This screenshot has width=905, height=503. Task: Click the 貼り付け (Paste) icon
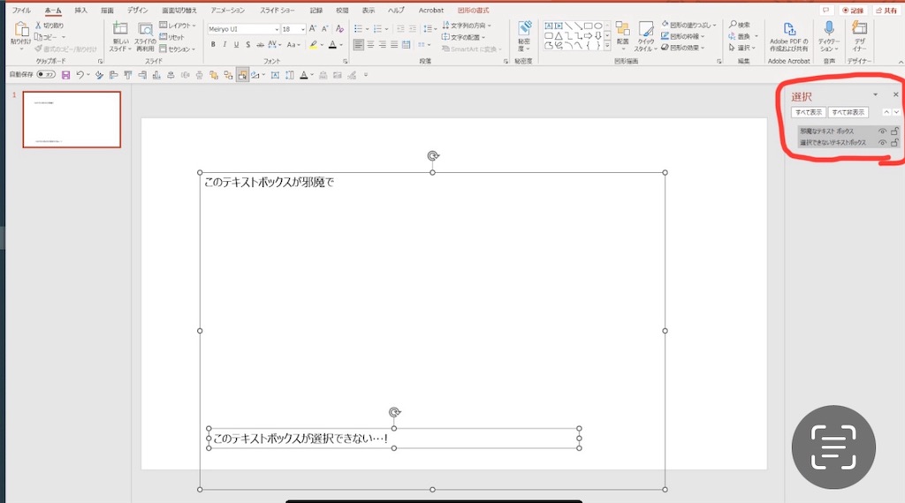[21, 30]
